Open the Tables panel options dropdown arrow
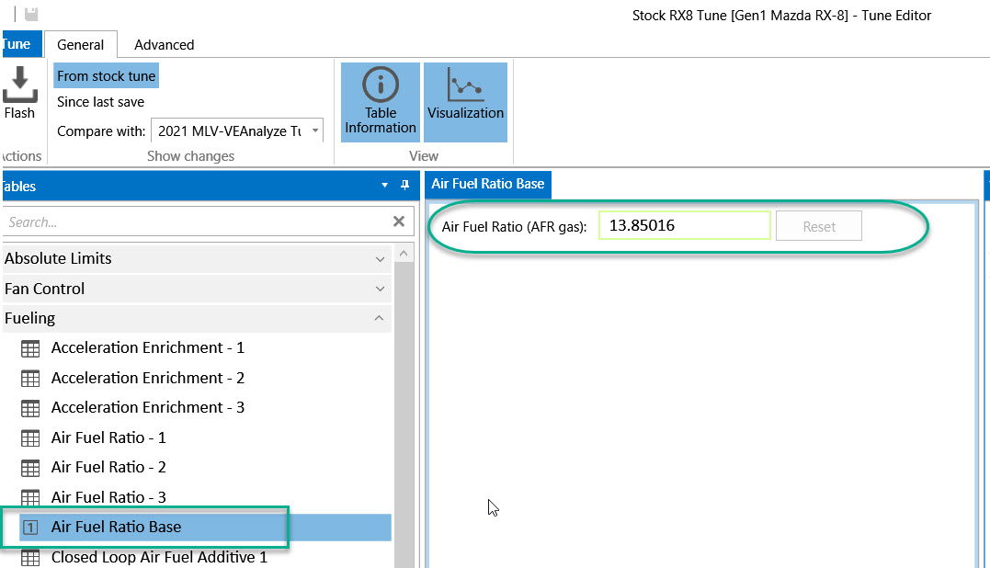Screen dimensions: 990x568 [385, 186]
